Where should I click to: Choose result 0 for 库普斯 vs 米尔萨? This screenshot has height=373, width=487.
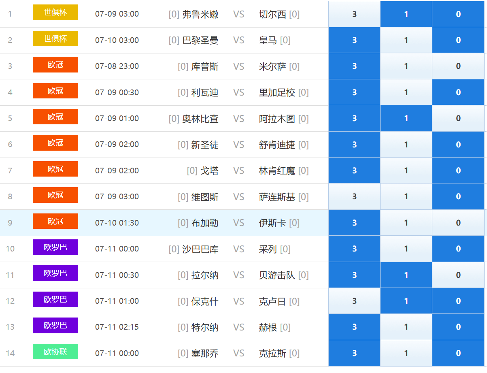(458, 66)
